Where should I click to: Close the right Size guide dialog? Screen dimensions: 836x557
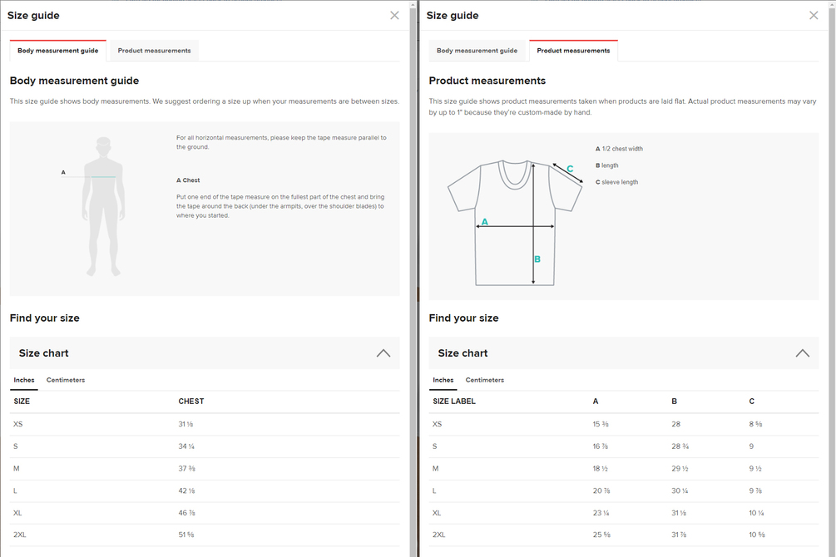[814, 15]
